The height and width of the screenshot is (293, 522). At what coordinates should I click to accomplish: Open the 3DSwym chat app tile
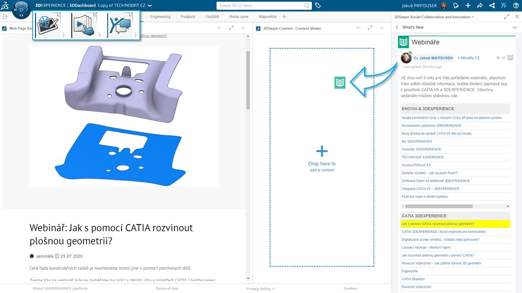pos(120,26)
